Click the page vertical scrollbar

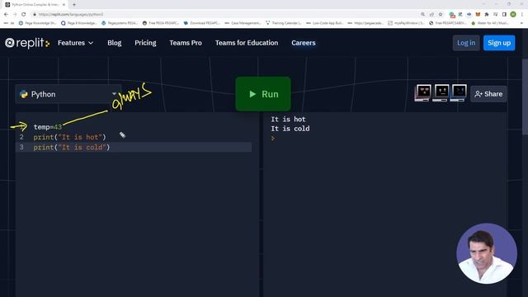pyautogui.click(x=525, y=97)
